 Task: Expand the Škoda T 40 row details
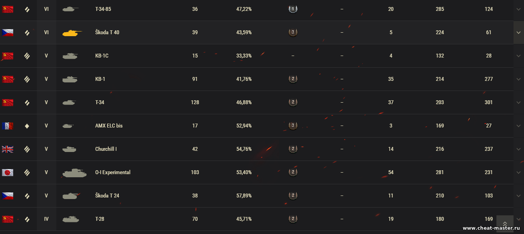coord(519,33)
